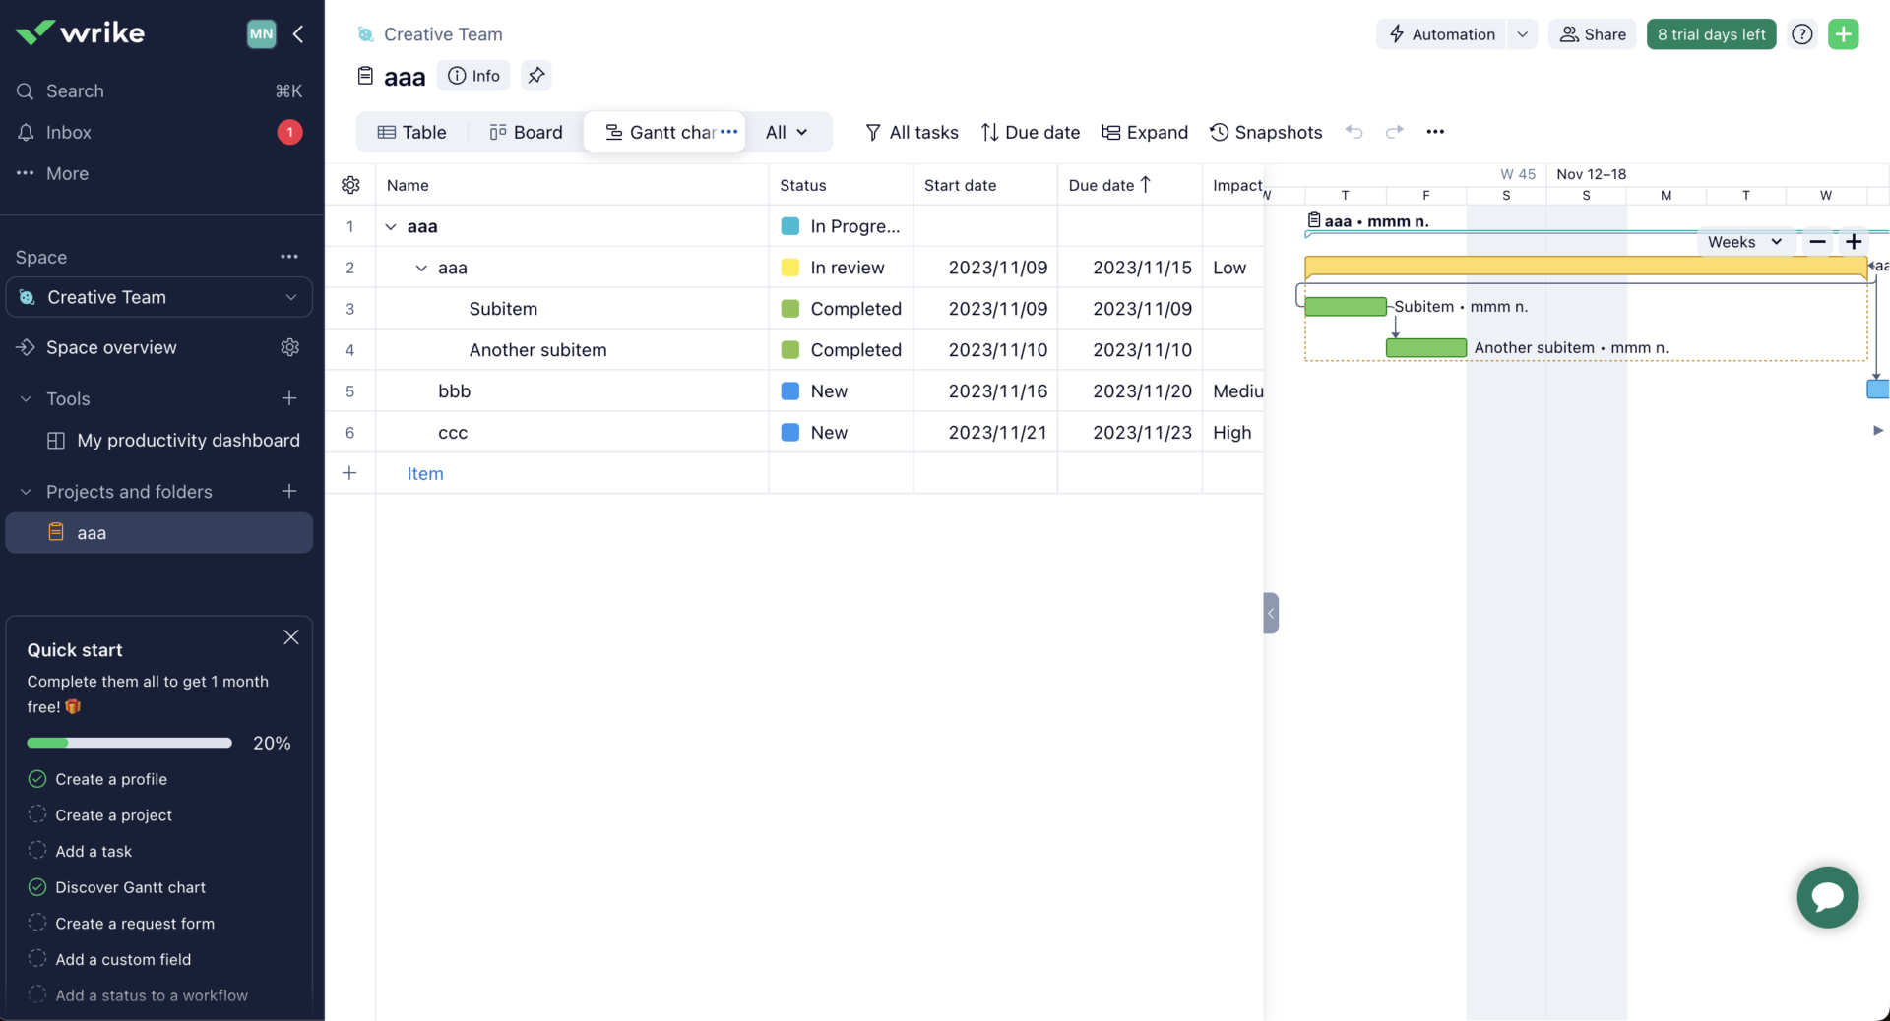Open the help question mark icon

pos(1801,34)
